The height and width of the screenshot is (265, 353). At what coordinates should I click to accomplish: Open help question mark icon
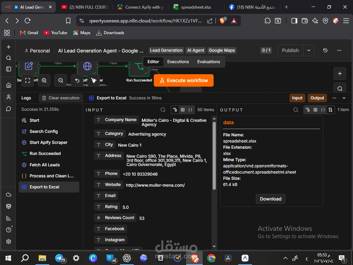(9, 230)
